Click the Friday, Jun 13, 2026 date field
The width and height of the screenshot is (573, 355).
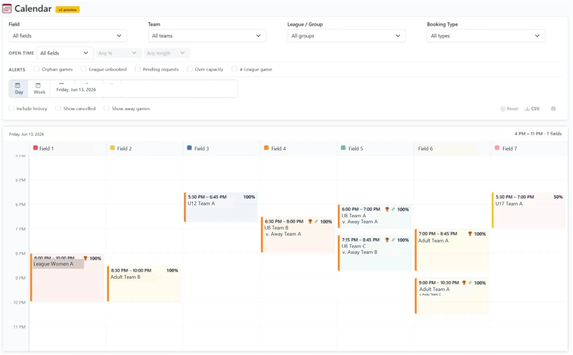[76, 90]
